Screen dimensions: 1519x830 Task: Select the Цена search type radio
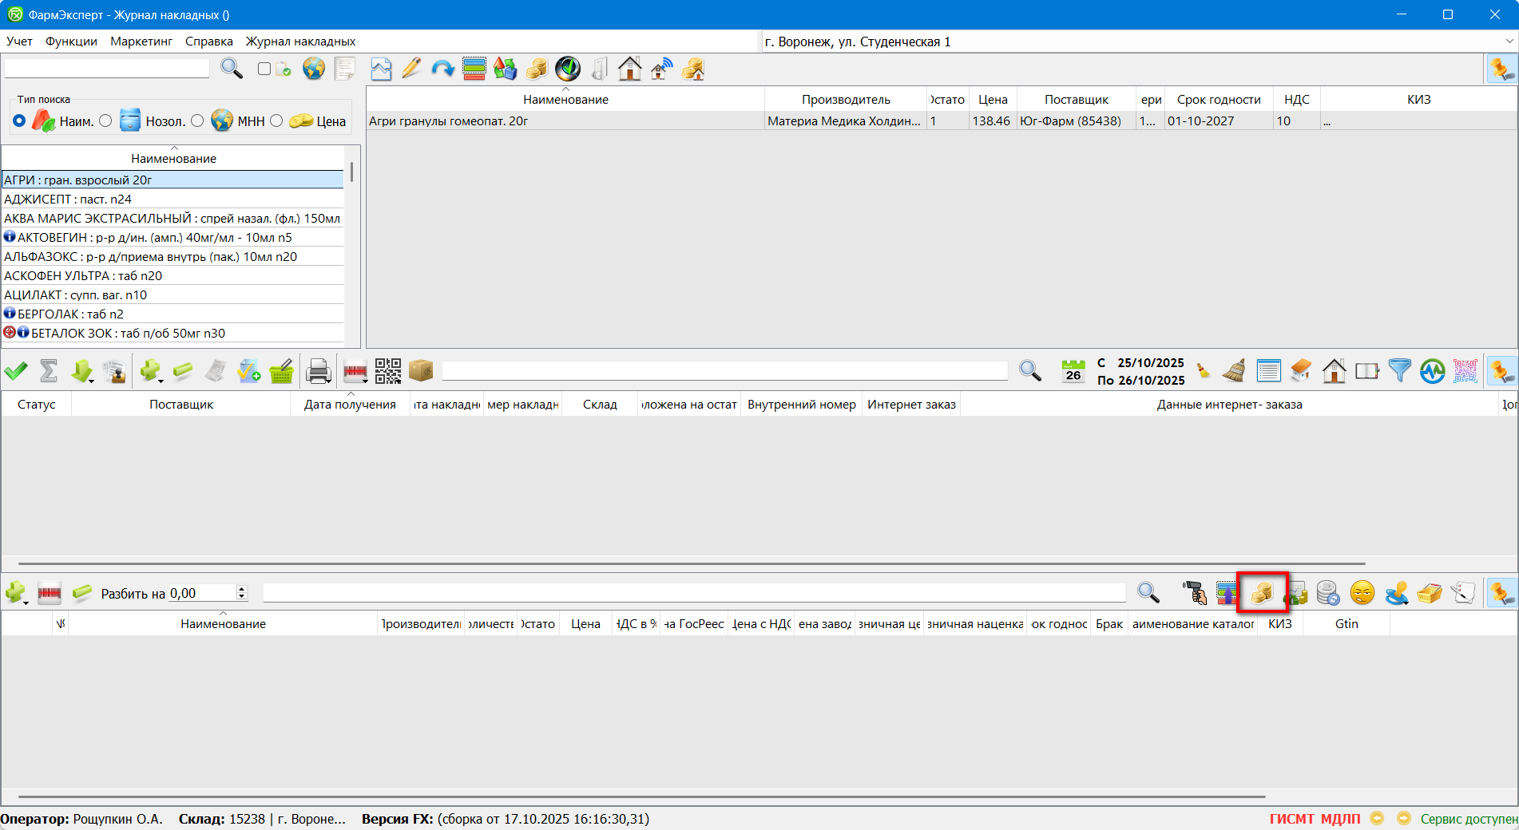(x=276, y=121)
